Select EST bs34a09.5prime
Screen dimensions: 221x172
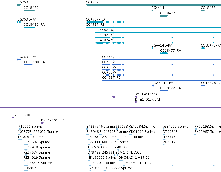(176, 127)
